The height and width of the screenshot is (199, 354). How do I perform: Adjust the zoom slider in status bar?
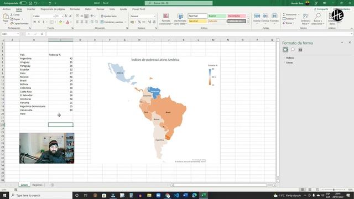click(x=334, y=190)
